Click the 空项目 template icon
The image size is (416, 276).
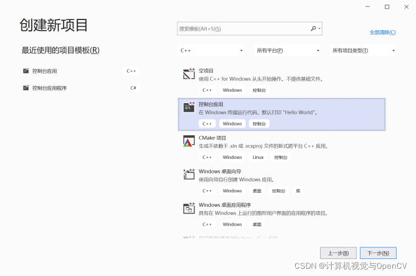coord(189,73)
